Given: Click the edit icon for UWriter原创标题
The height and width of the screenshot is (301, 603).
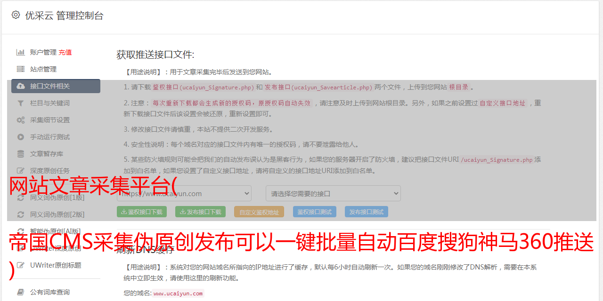Looking at the screenshot, I should tap(21, 265).
